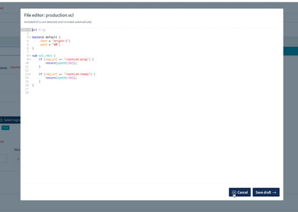This screenshot has width=298, height=212.
Task: Click the 'vcl 4.1;' code line
Action: [x=38, y=30]
